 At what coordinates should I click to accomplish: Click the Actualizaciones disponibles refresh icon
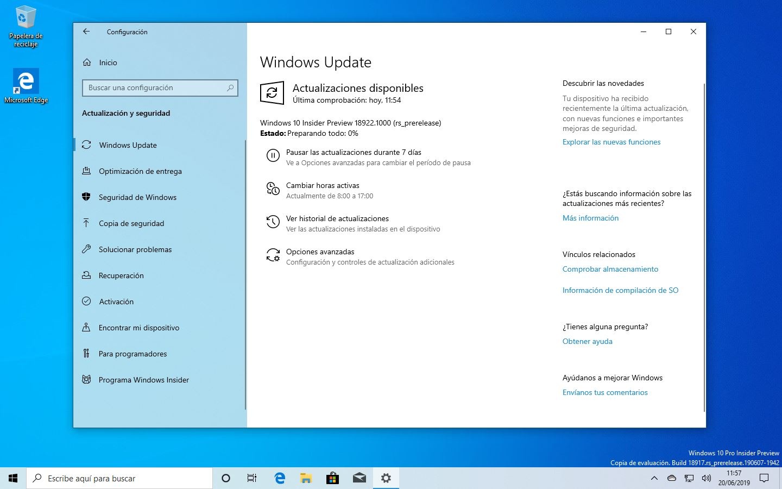click(x=272, y=93)
